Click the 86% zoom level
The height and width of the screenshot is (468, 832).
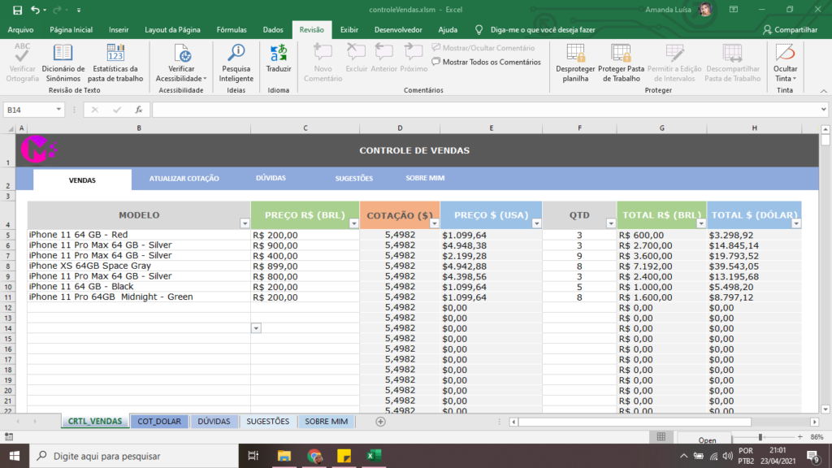coord(817,436)
